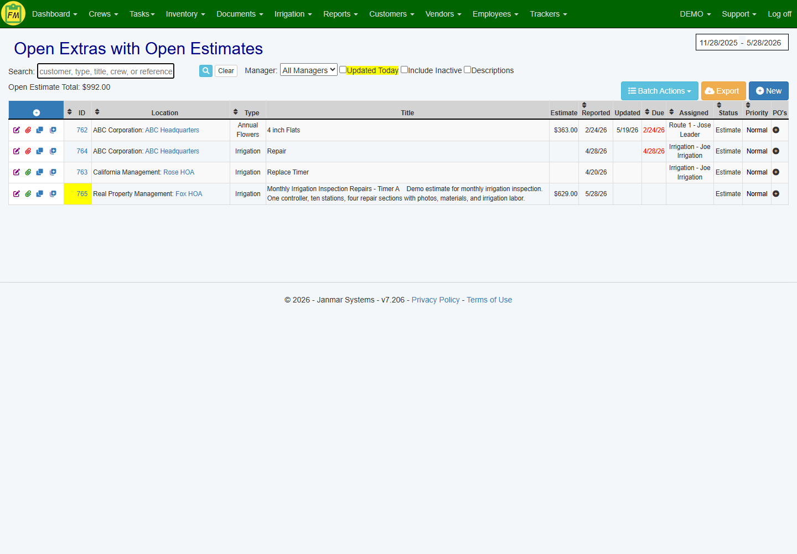This screenshot has width=797, height=554.
Task: Add a PO for the Replace Timer row
Action: (776, 172)
